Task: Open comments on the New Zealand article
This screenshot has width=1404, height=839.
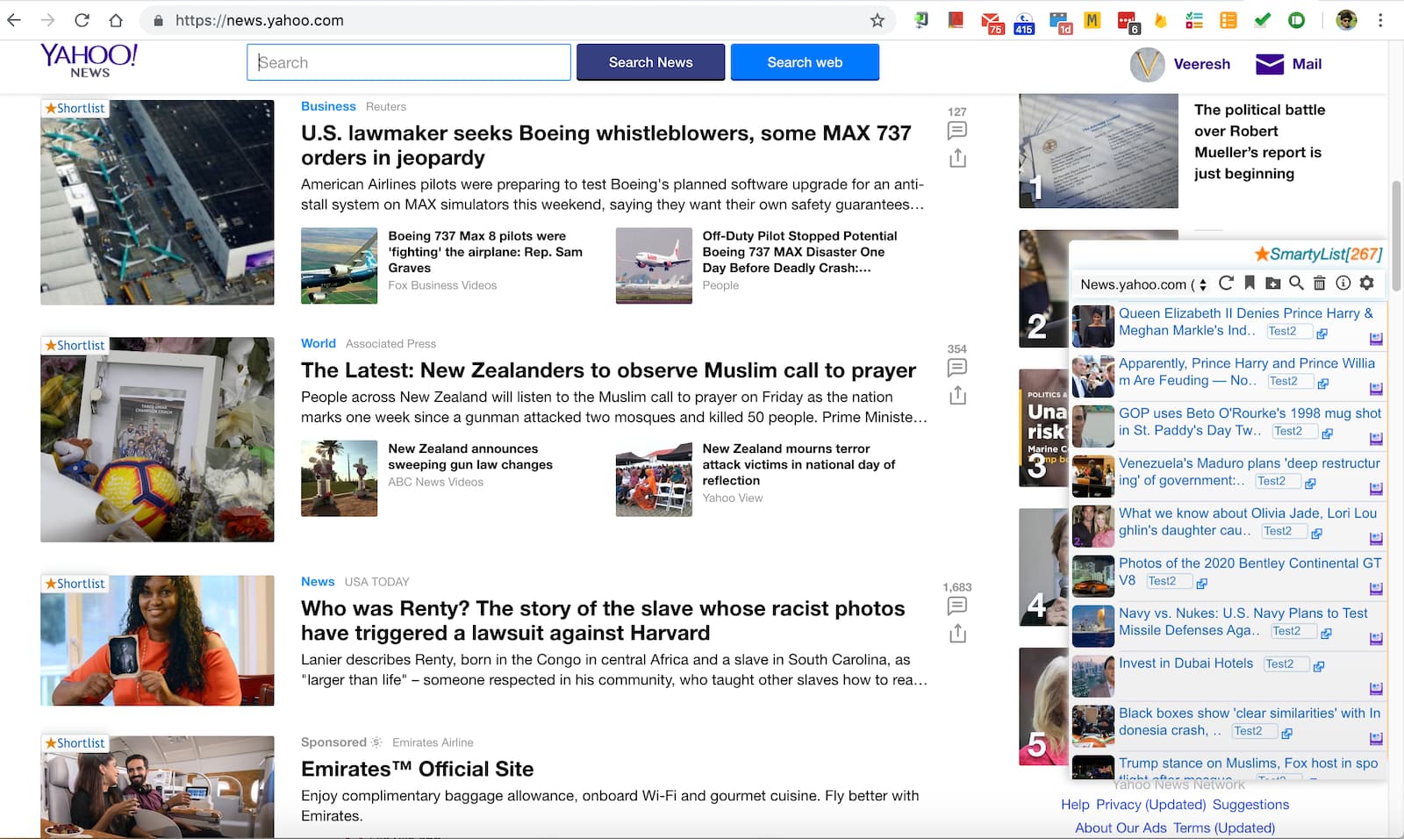Action: tap(957, 368)
